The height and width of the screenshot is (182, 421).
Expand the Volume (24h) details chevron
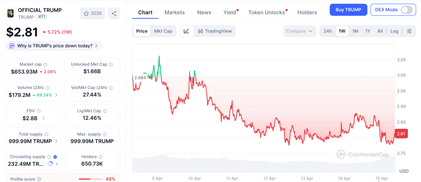(56, 95)
